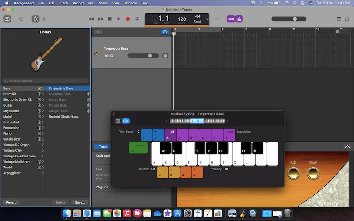
Task: Click the Delete button in Library
Action: (x=61, y=202)
